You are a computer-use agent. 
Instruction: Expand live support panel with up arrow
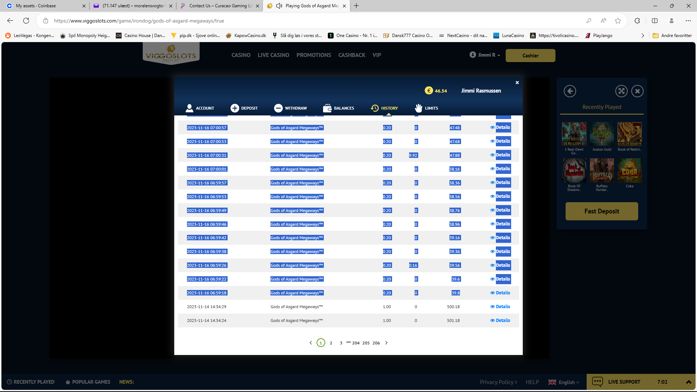coord(688,382)
